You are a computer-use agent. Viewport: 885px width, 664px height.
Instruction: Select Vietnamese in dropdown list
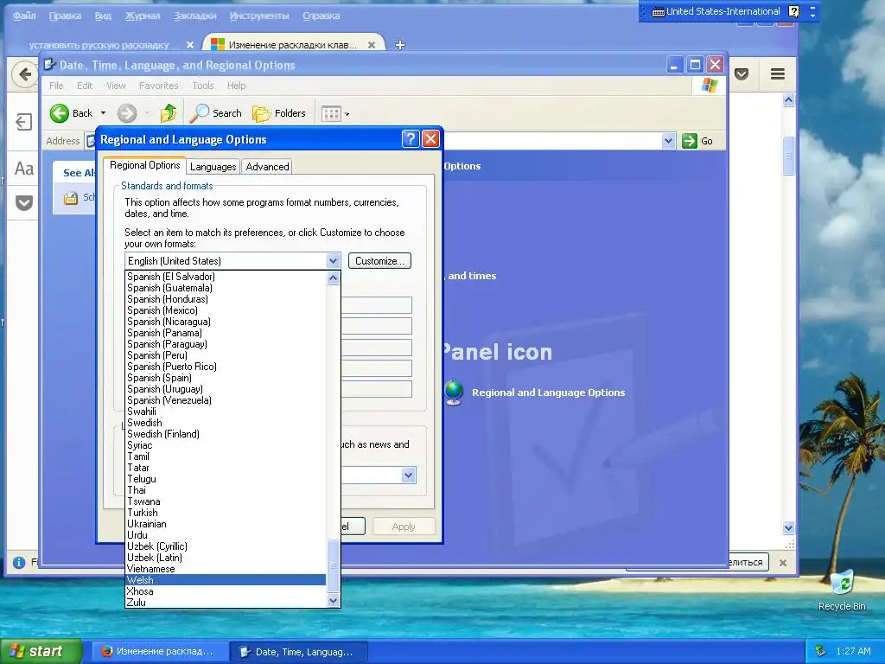(226, 569)
